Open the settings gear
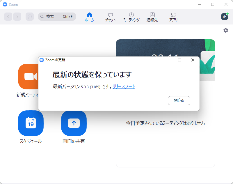Screen dimensions: 233x184 point(225,30)
